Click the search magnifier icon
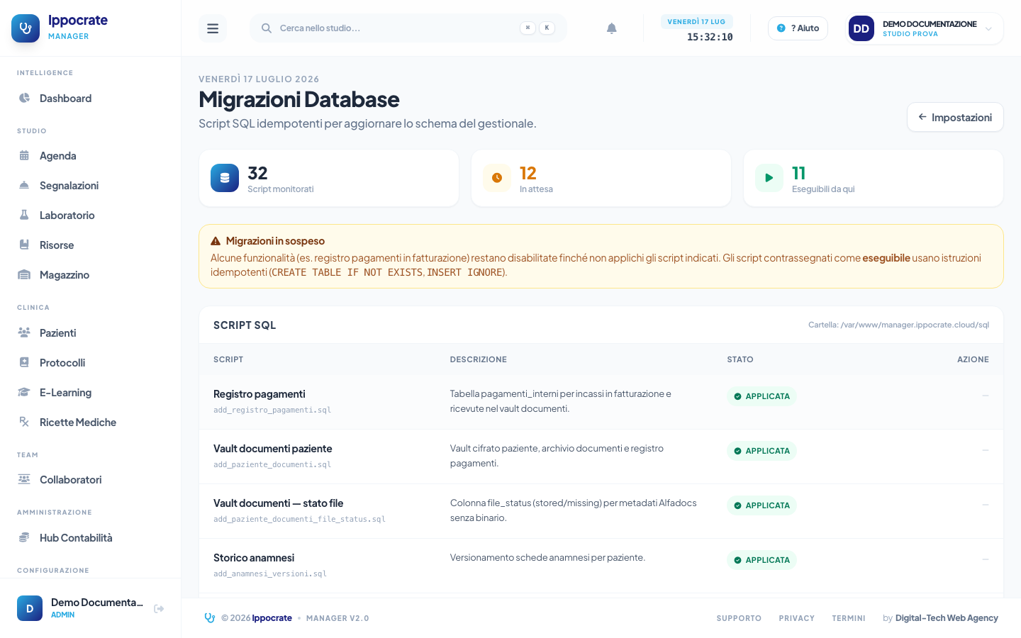Image resolution: width=1021 pixels, height=638 pixels. [x=267, y=28]
